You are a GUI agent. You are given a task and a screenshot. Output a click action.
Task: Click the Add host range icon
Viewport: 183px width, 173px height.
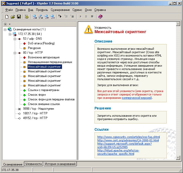[x=41, y=17]
